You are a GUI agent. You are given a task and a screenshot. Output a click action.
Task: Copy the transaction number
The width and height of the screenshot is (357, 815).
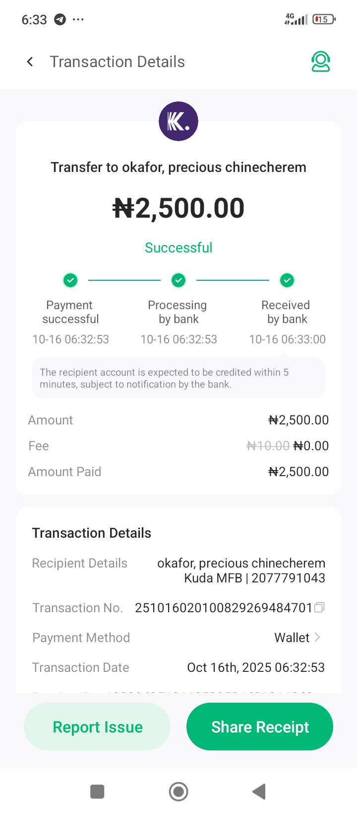[x=320, y=607]
